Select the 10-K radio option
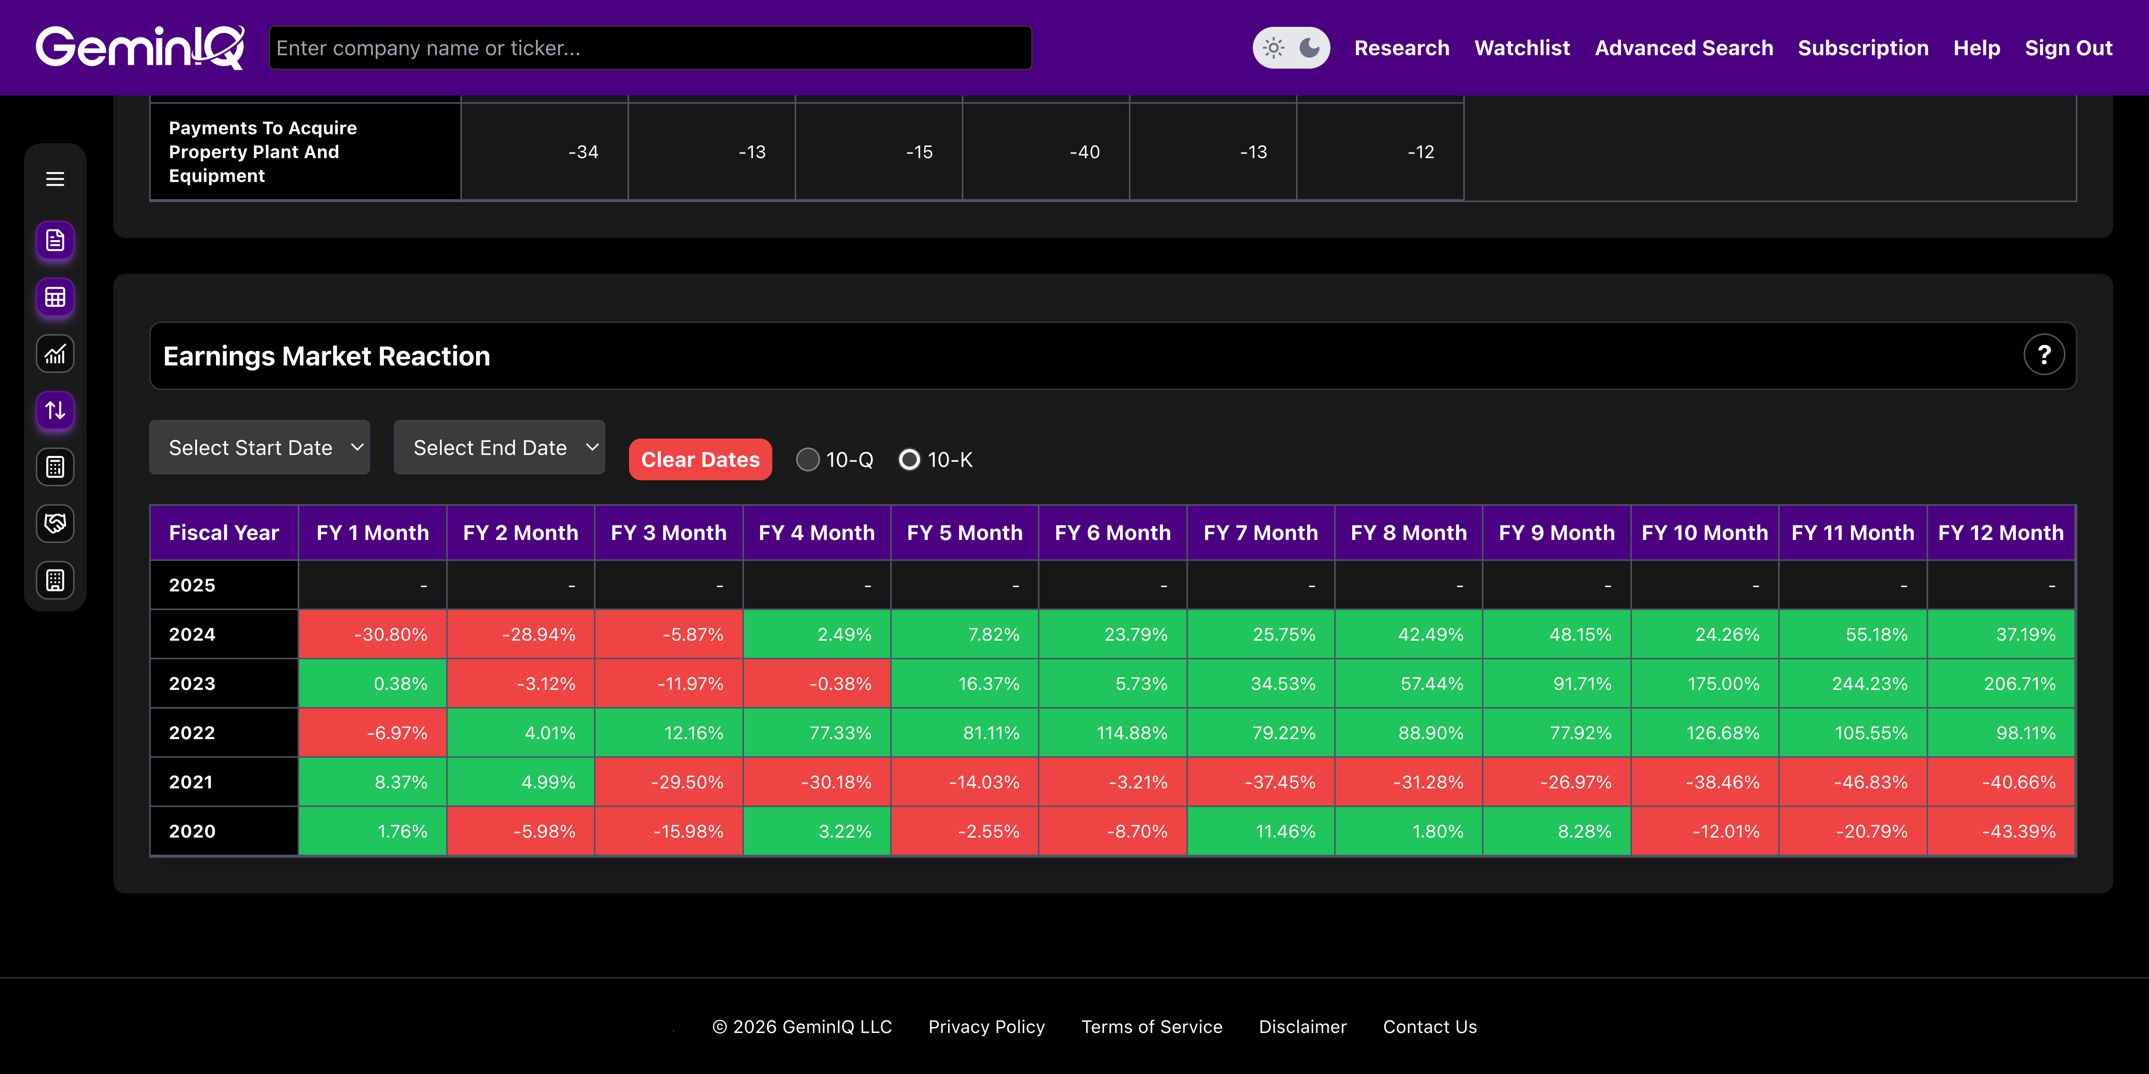 pyautogui.click(x=909, y=459)
